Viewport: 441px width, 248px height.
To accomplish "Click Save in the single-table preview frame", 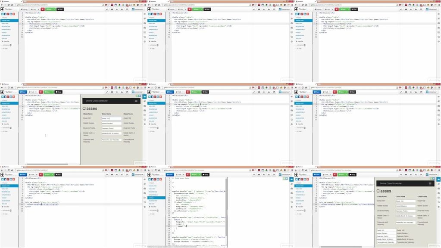I will click(x=23, y=92).
